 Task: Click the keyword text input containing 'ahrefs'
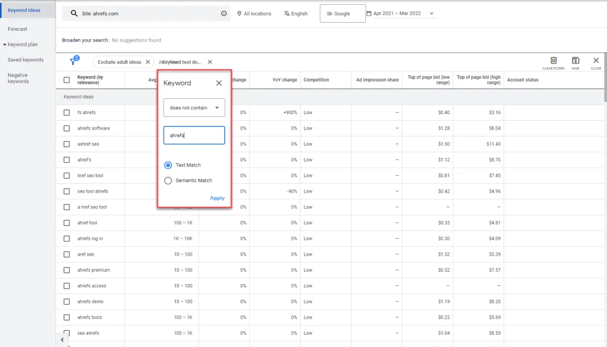click(x=193, y=135)
